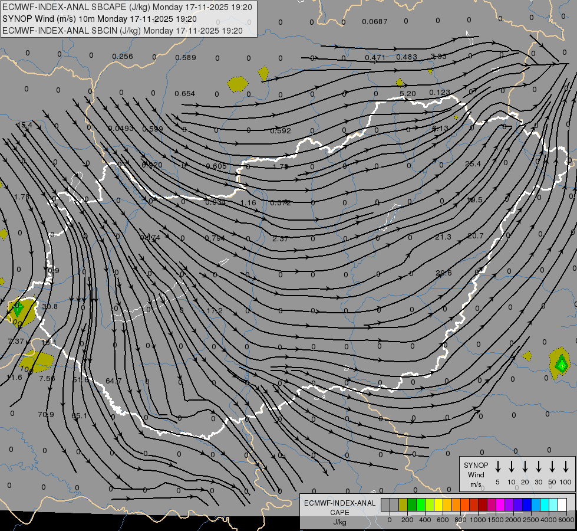Click the value 70.9 on the map
The height and width of the screenshot is (531, 577).
tap(45, 415)
